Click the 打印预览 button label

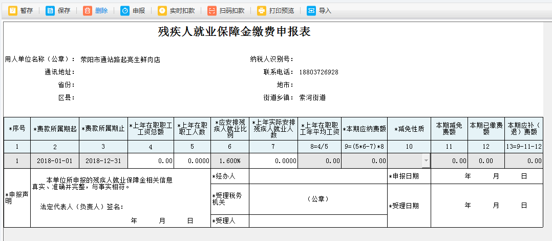[282, 11]
